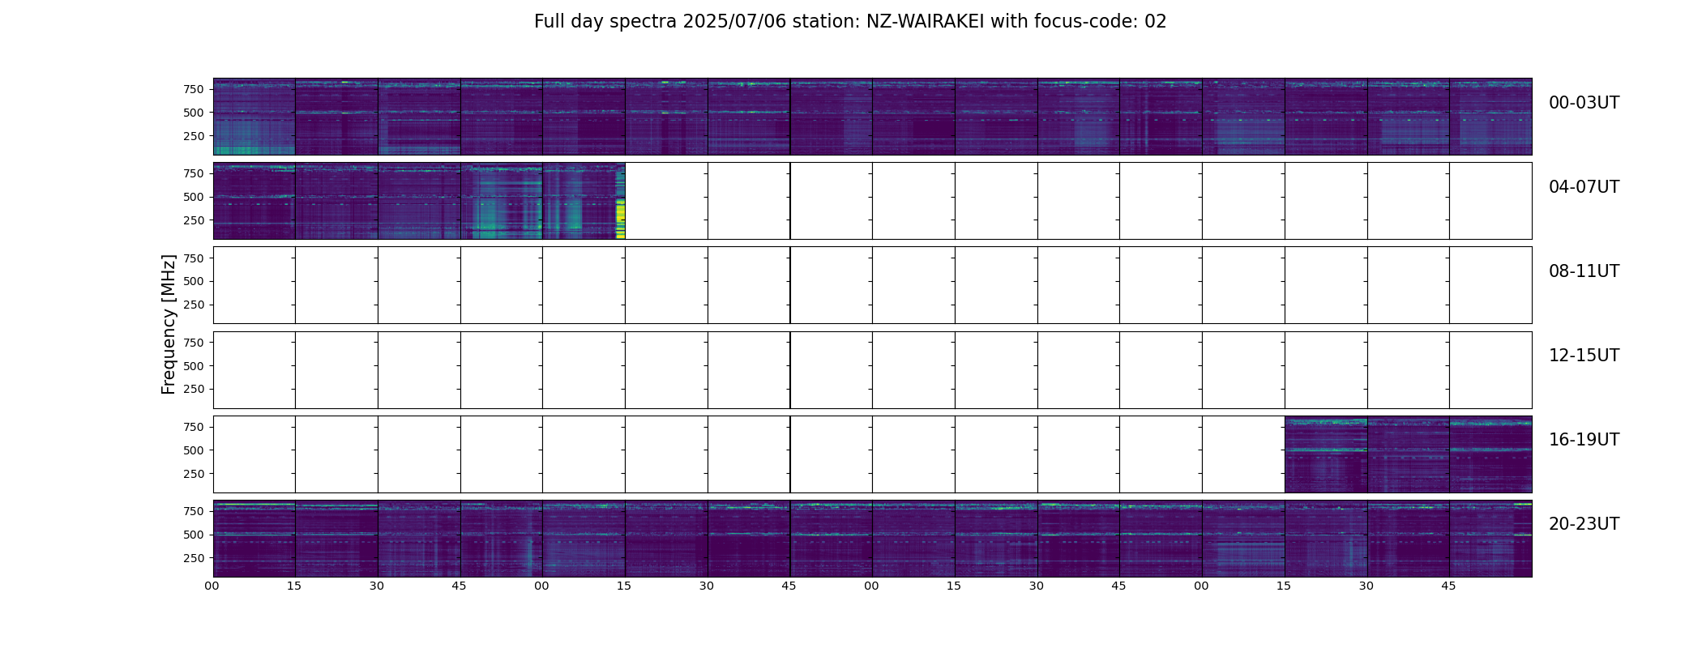Select the 12-15UT row label
The height and width of the screenshot is (648, 1702).
1584,356
